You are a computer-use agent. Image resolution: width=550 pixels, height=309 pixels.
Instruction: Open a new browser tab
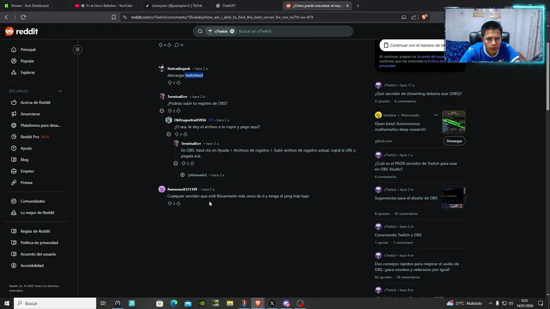tap(358, 6)
